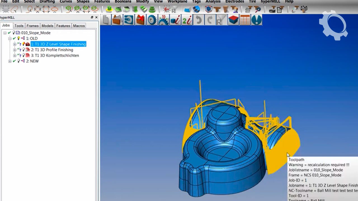Toggle lightbulb for 1: OLD joblist

19,38
